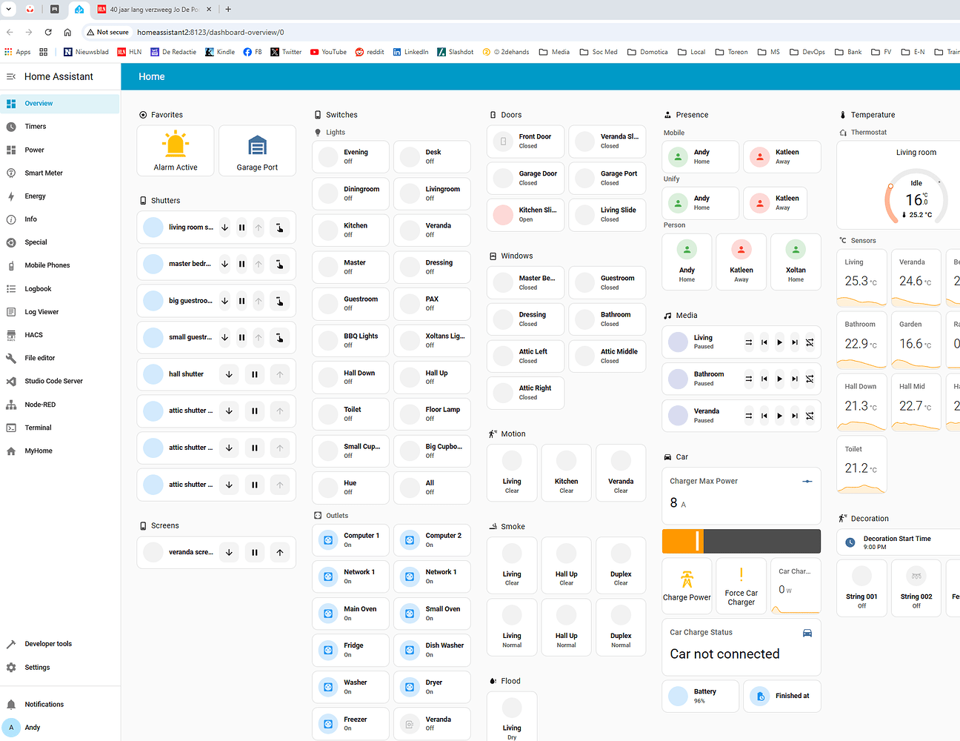The height and width of the screenshot is (741, 960).
Task: Go to Logbook in the sidebar
Action: [x=60, y=289]
